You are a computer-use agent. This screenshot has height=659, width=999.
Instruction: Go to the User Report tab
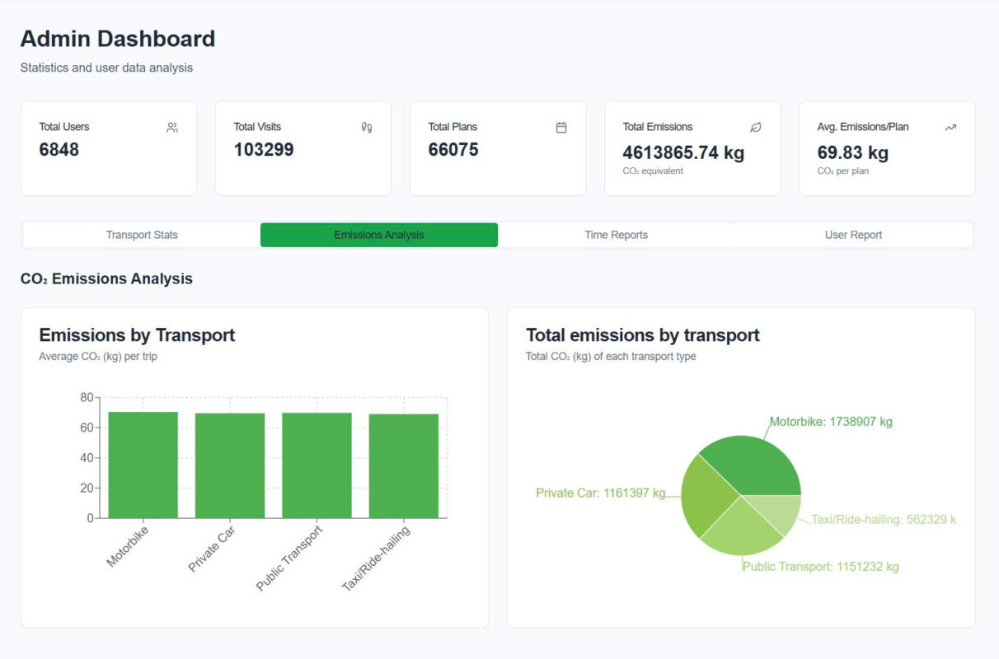tap(853, 235)
